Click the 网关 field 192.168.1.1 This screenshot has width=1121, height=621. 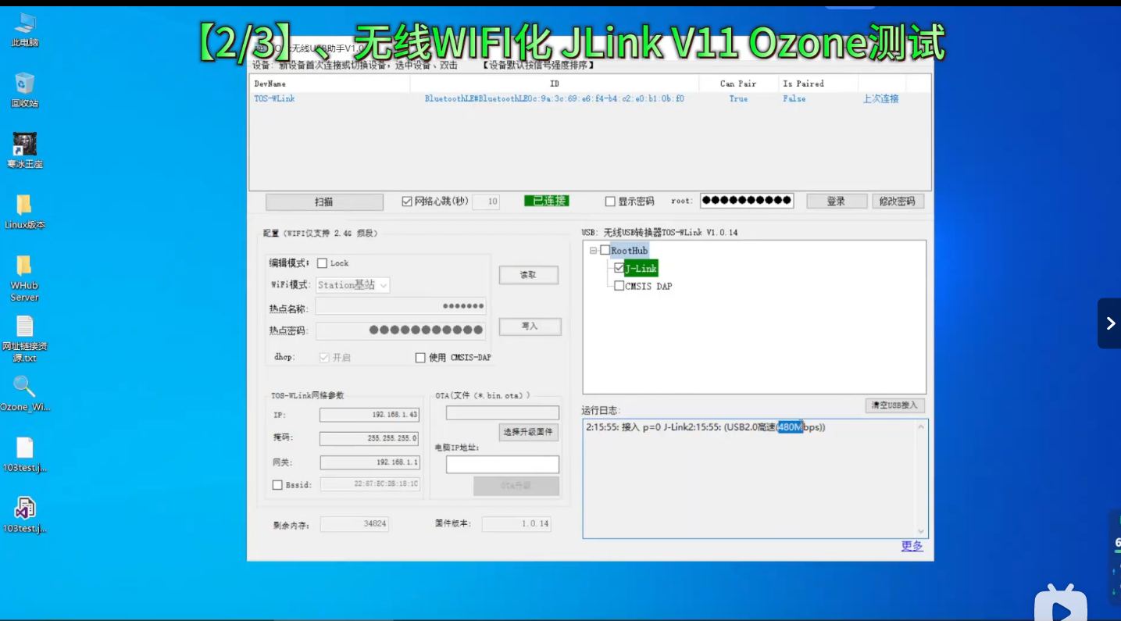[x=370, y=462]
